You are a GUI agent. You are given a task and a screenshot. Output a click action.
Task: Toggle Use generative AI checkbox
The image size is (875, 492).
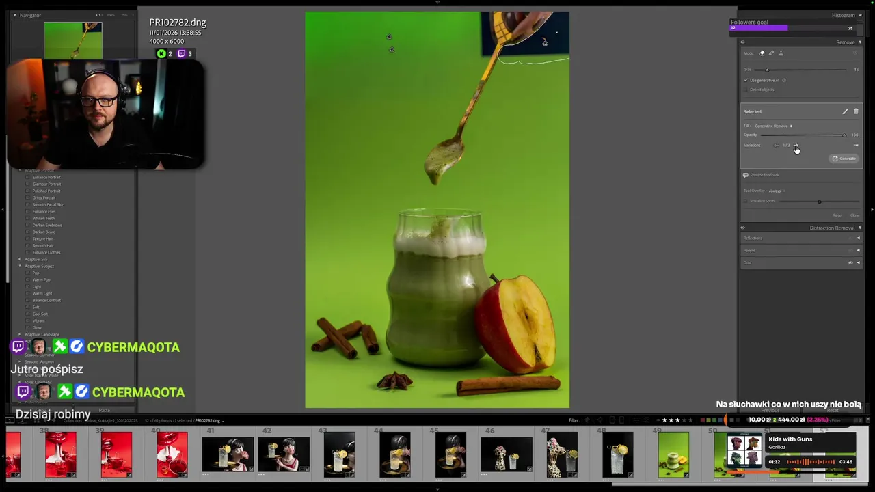(x=746, y=80)
